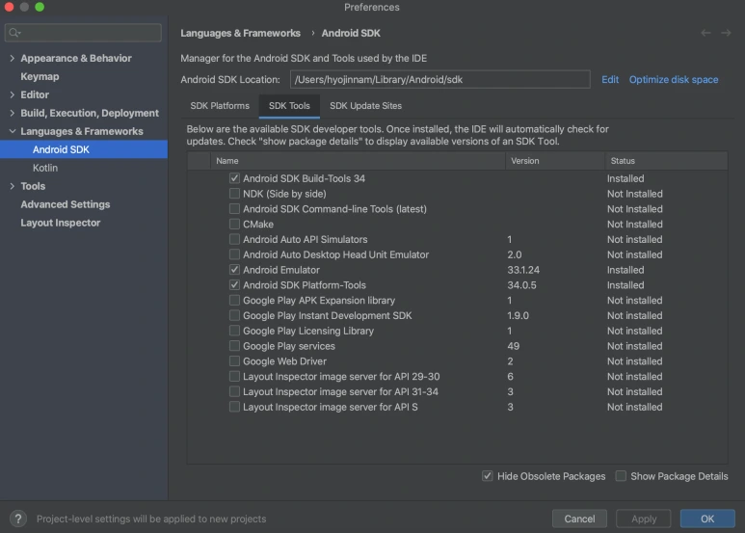This screenshot has height=533, width=745.
Task: Click the Cancel button
Action: coord(579,519)
